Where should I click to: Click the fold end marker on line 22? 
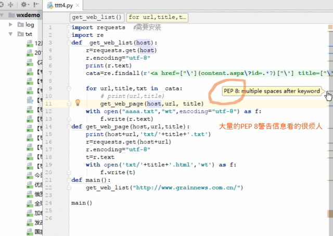tap(69, 188)
